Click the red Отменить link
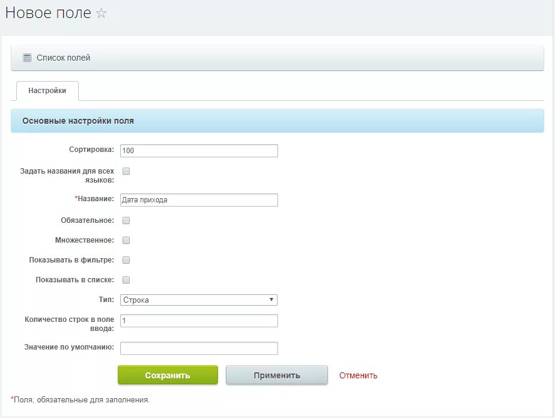This screenshot has height=418, width=555. tap(358, 375)
